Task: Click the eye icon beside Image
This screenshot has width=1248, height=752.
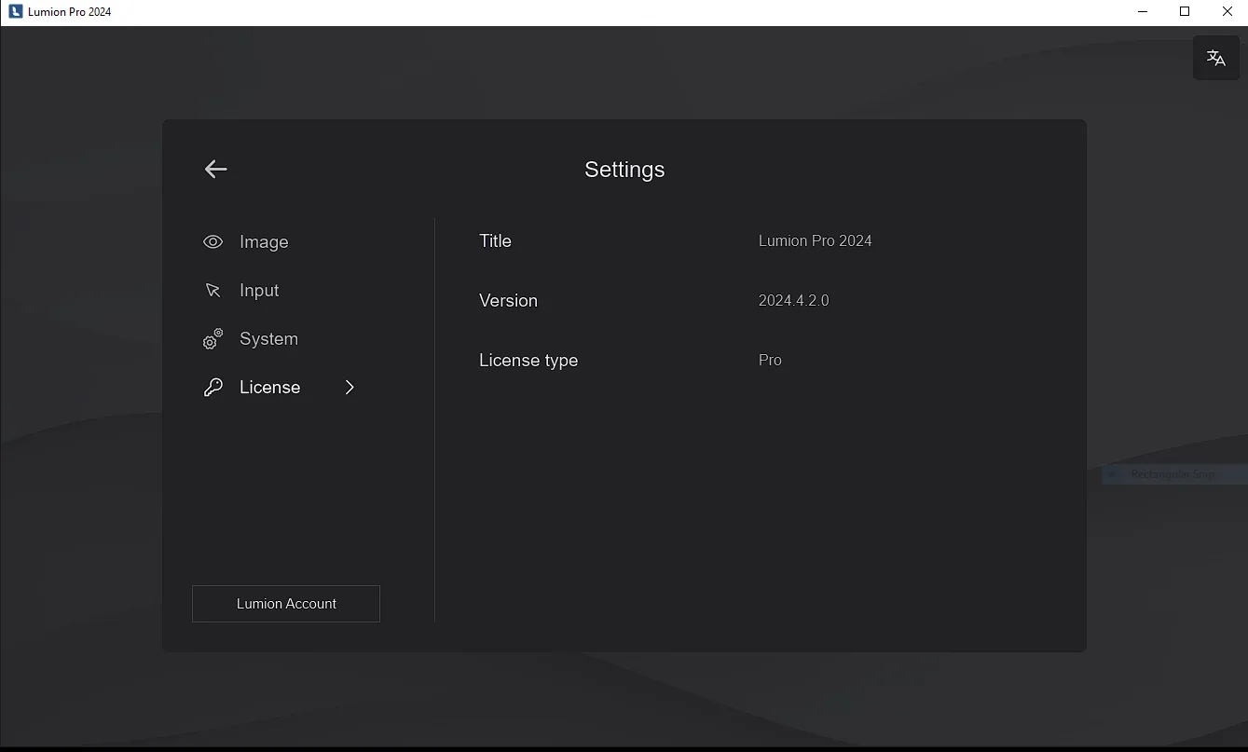Action: (x=213, y=242)
